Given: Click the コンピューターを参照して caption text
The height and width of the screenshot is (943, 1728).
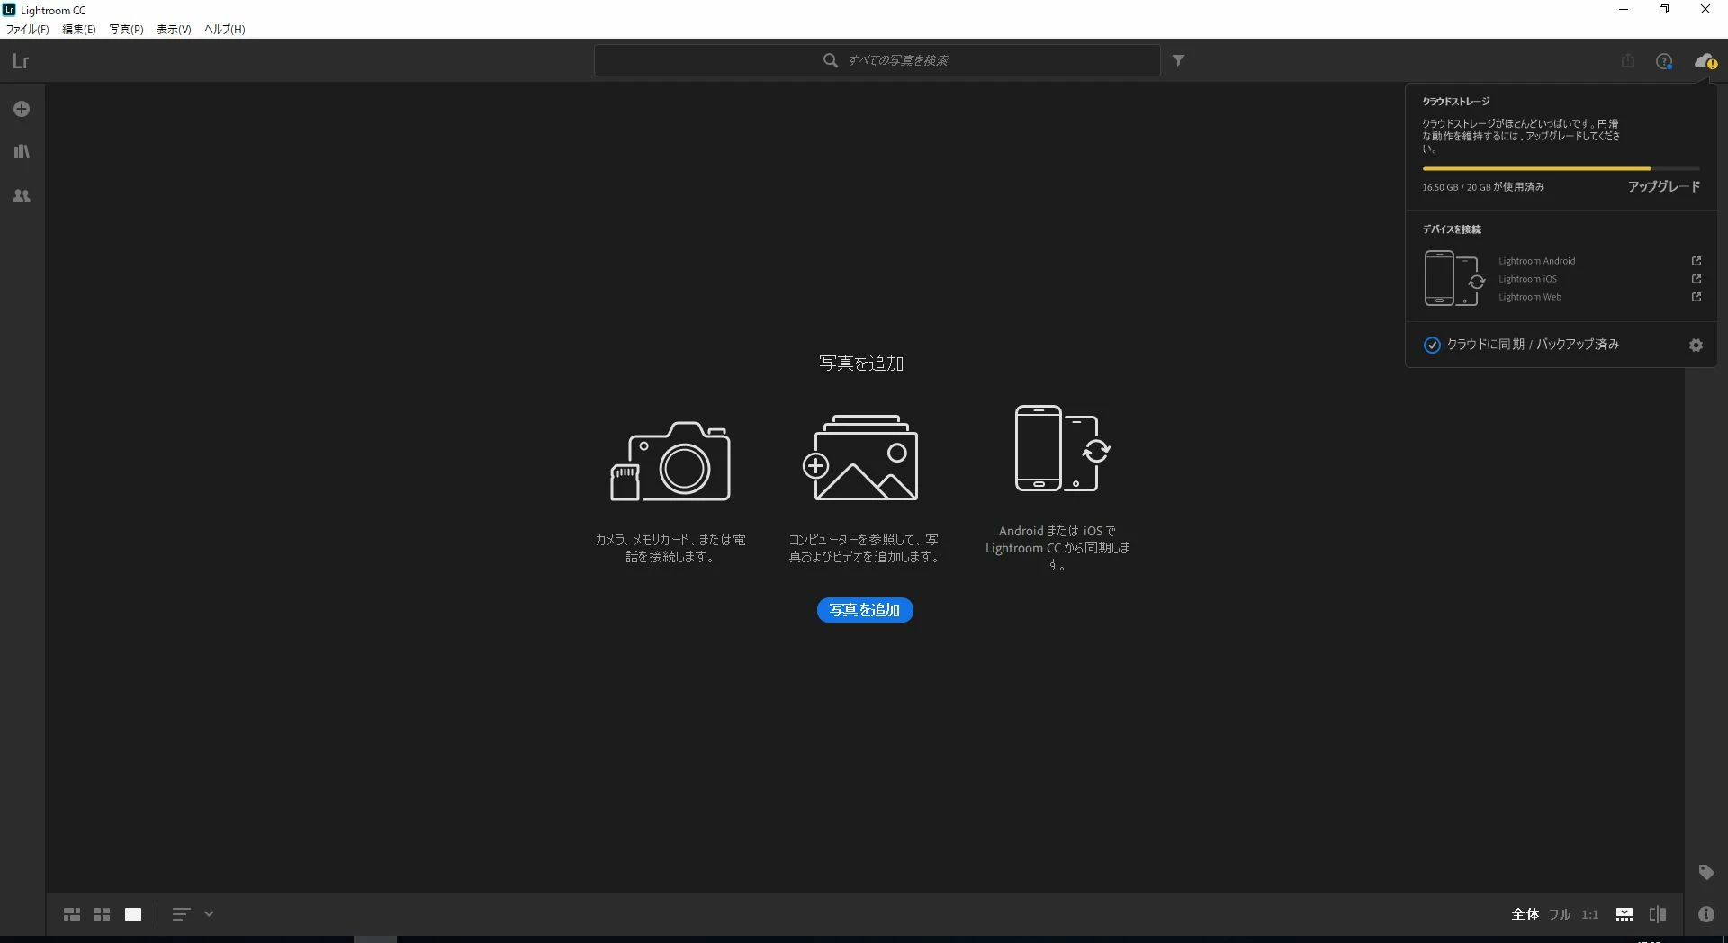Looking at the screenshot, I should point(864,548).
